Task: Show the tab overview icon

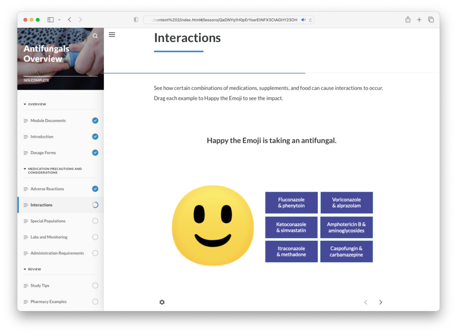Action: pyautogui.click(x=431, y=20)
